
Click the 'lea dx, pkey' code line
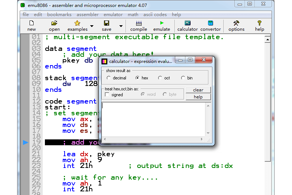point(88,154)
